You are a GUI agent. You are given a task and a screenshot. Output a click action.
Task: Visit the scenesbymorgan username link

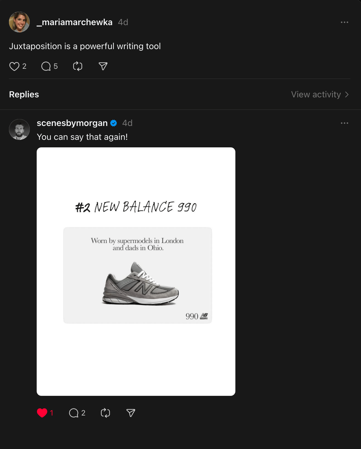[72, 123]
